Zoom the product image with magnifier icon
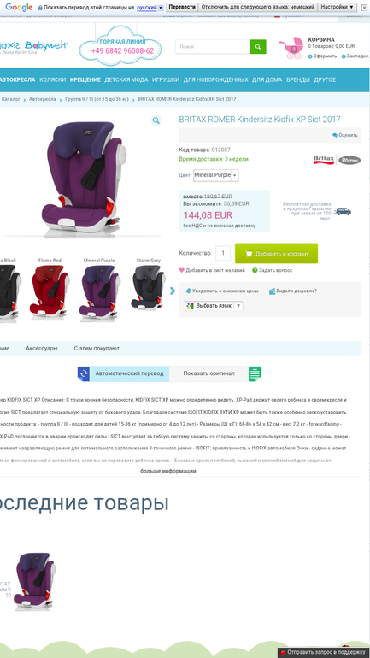The image size is (370, 658). click(x=156, y=120)
